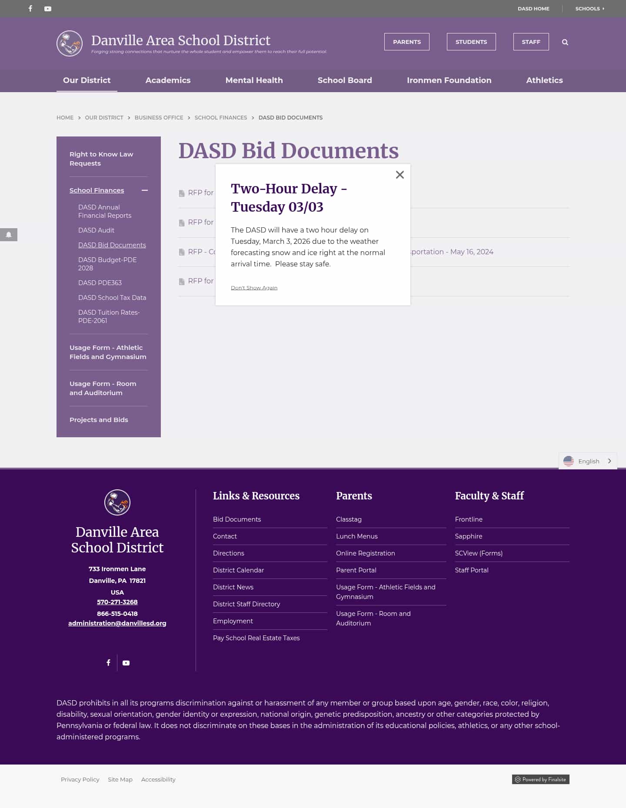Screen dimensions: 626x808
Task: Open Home breadcrumb
Action: coord(65,118)
